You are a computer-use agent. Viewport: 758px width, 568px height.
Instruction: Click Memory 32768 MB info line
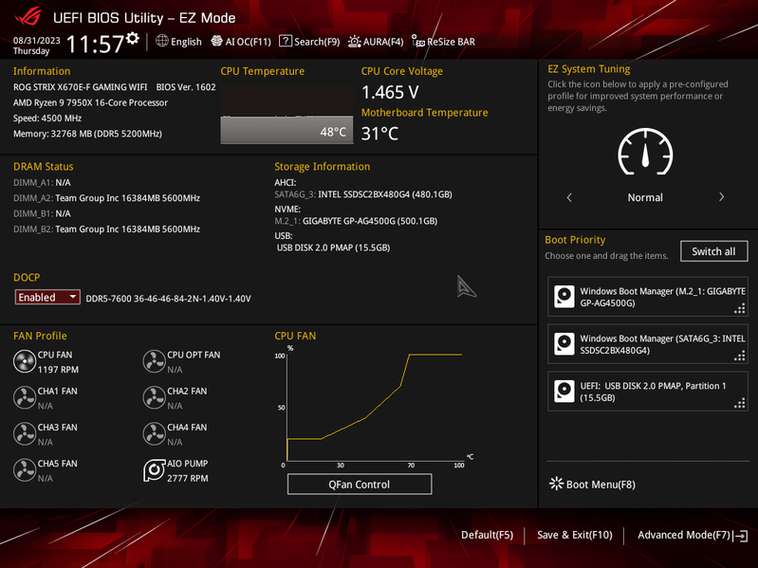(x=87, y=134)
